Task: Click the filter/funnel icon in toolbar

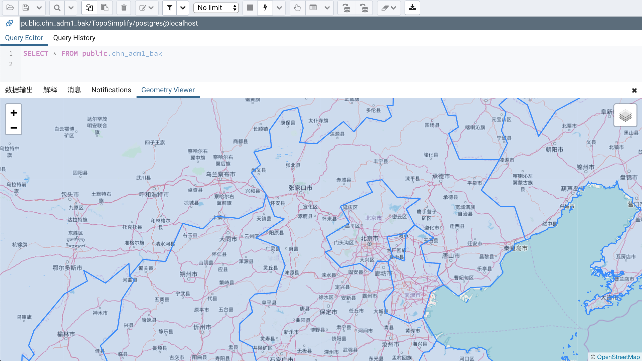Action: point(169,8)
